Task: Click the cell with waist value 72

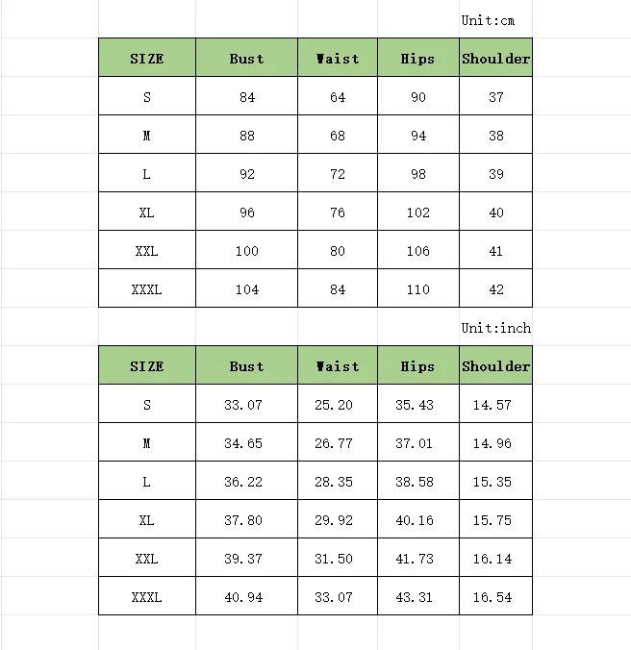Action: [338, 173]
